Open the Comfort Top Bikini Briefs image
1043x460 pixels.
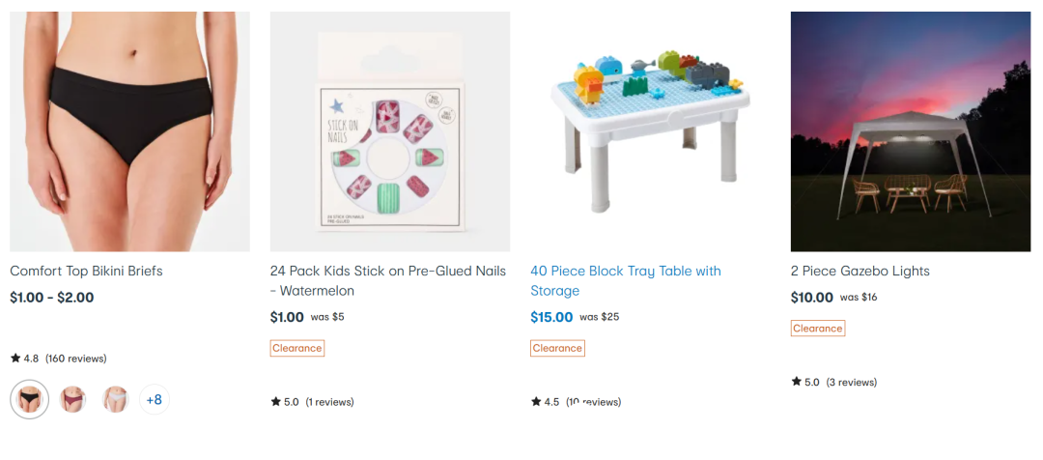point(129,131)
